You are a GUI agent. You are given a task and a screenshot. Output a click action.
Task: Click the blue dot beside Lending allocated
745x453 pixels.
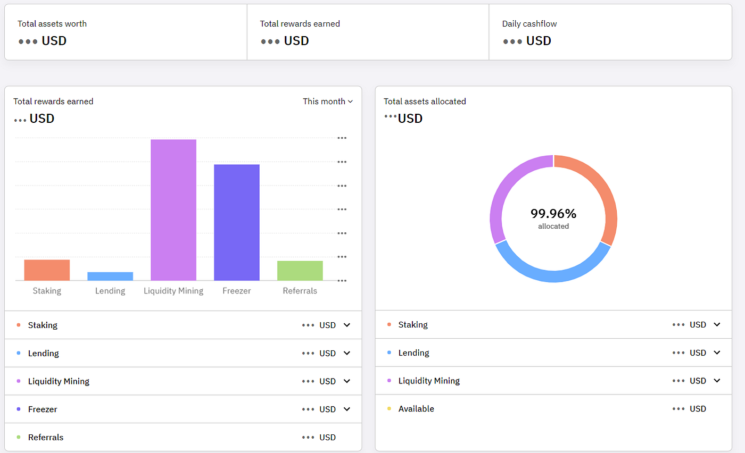pyautogui.click(x=389, y=353)
